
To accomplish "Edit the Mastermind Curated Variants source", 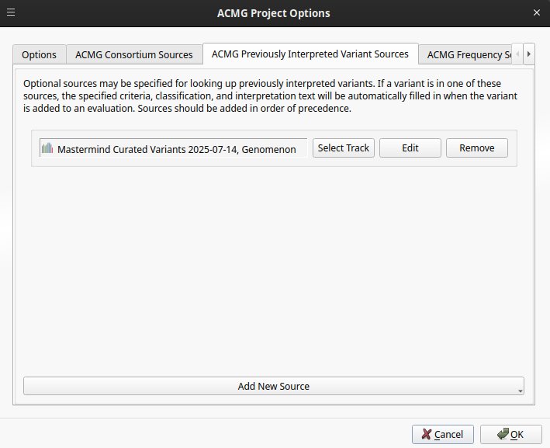I will [x=410, y=148].
